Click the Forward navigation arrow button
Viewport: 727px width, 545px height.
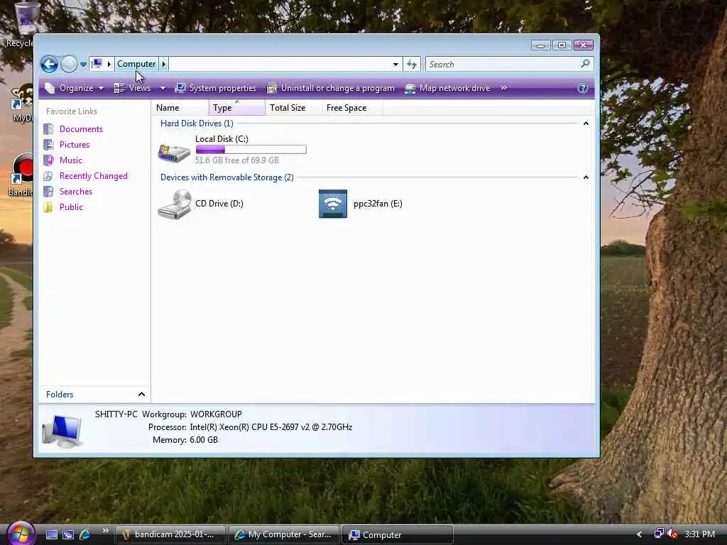[69, 64]
